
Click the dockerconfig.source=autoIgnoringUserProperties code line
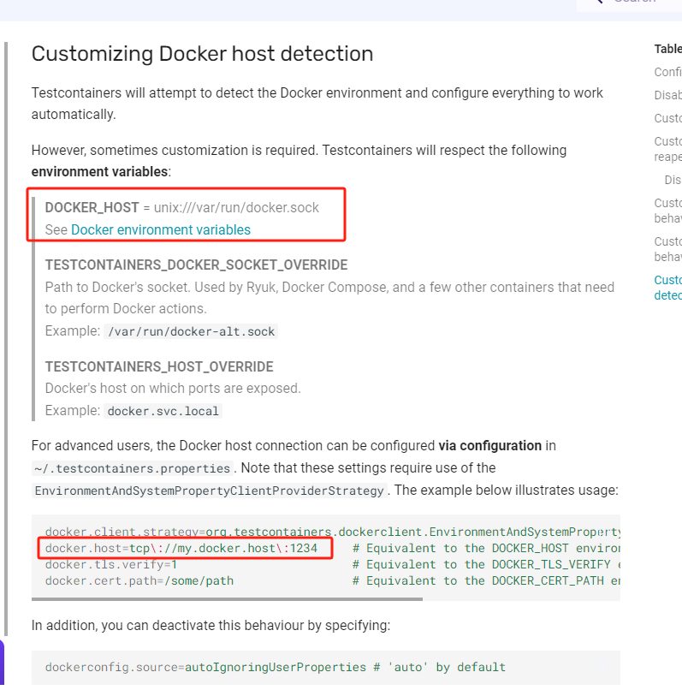coord(275,667)
